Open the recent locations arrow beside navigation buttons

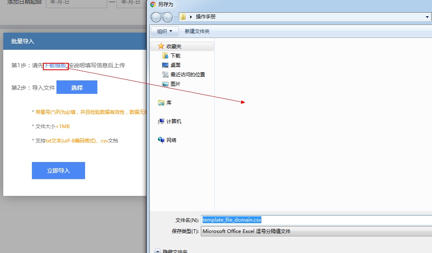click(x=175, y=17)
